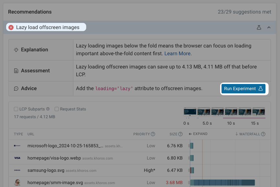280x187 pixels.
Task: Click the Run Experiment button
Action: click(243, 88)
